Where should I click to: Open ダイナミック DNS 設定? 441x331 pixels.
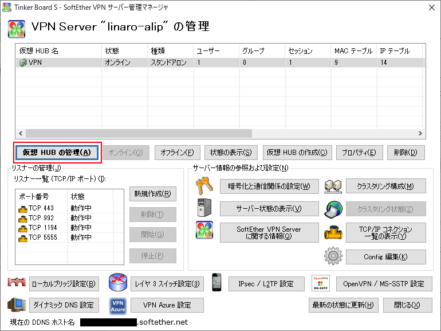click(64, 305)
